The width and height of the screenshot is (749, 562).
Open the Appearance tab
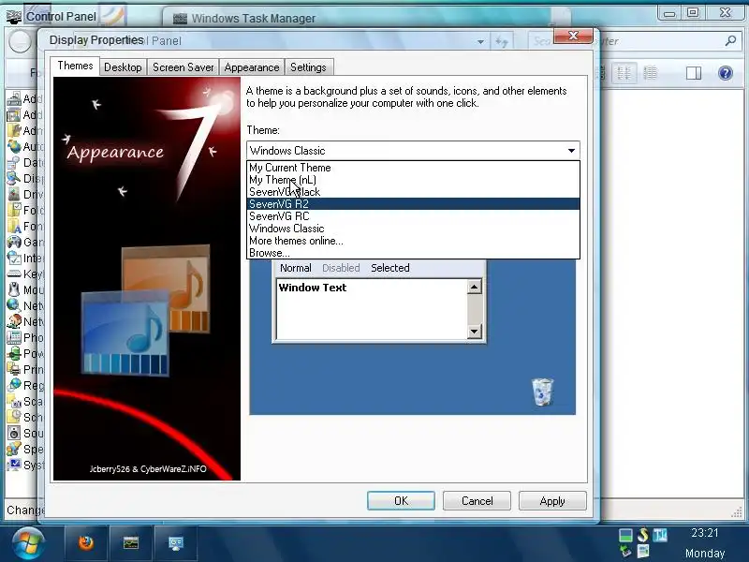[x=252, y=67]
